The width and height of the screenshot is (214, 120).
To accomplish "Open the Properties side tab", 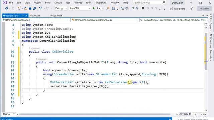I will (x=211, y=55).
